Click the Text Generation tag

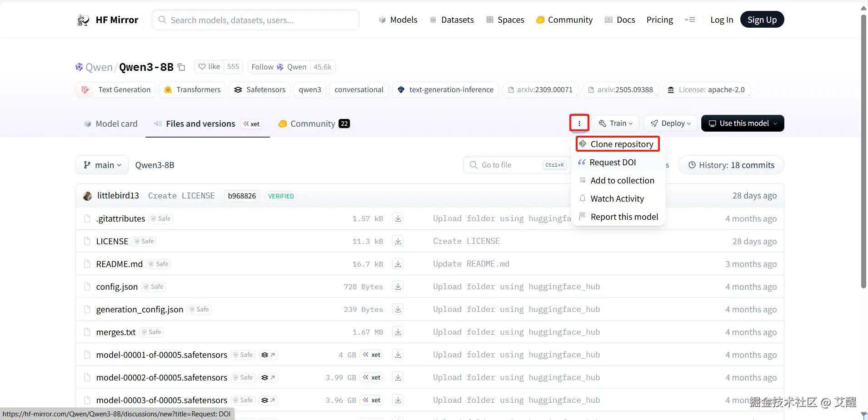115,90
